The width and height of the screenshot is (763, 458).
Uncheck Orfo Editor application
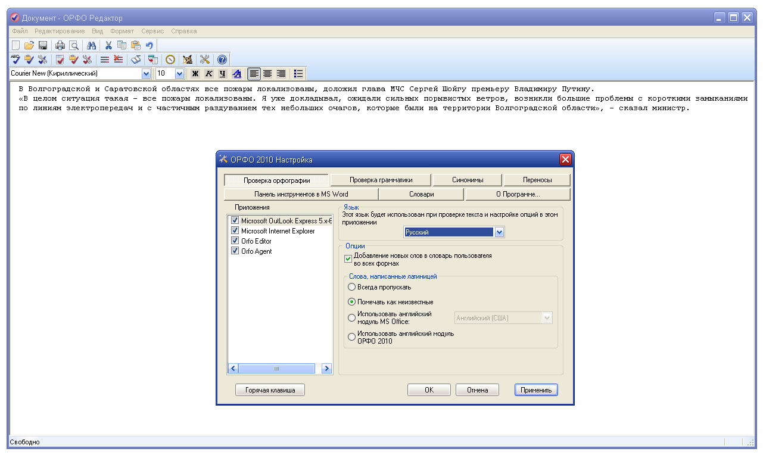pos(235,241)
